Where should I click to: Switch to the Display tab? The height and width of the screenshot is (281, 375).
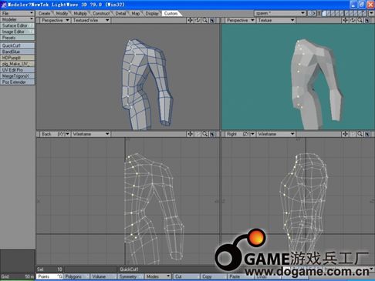152,13
